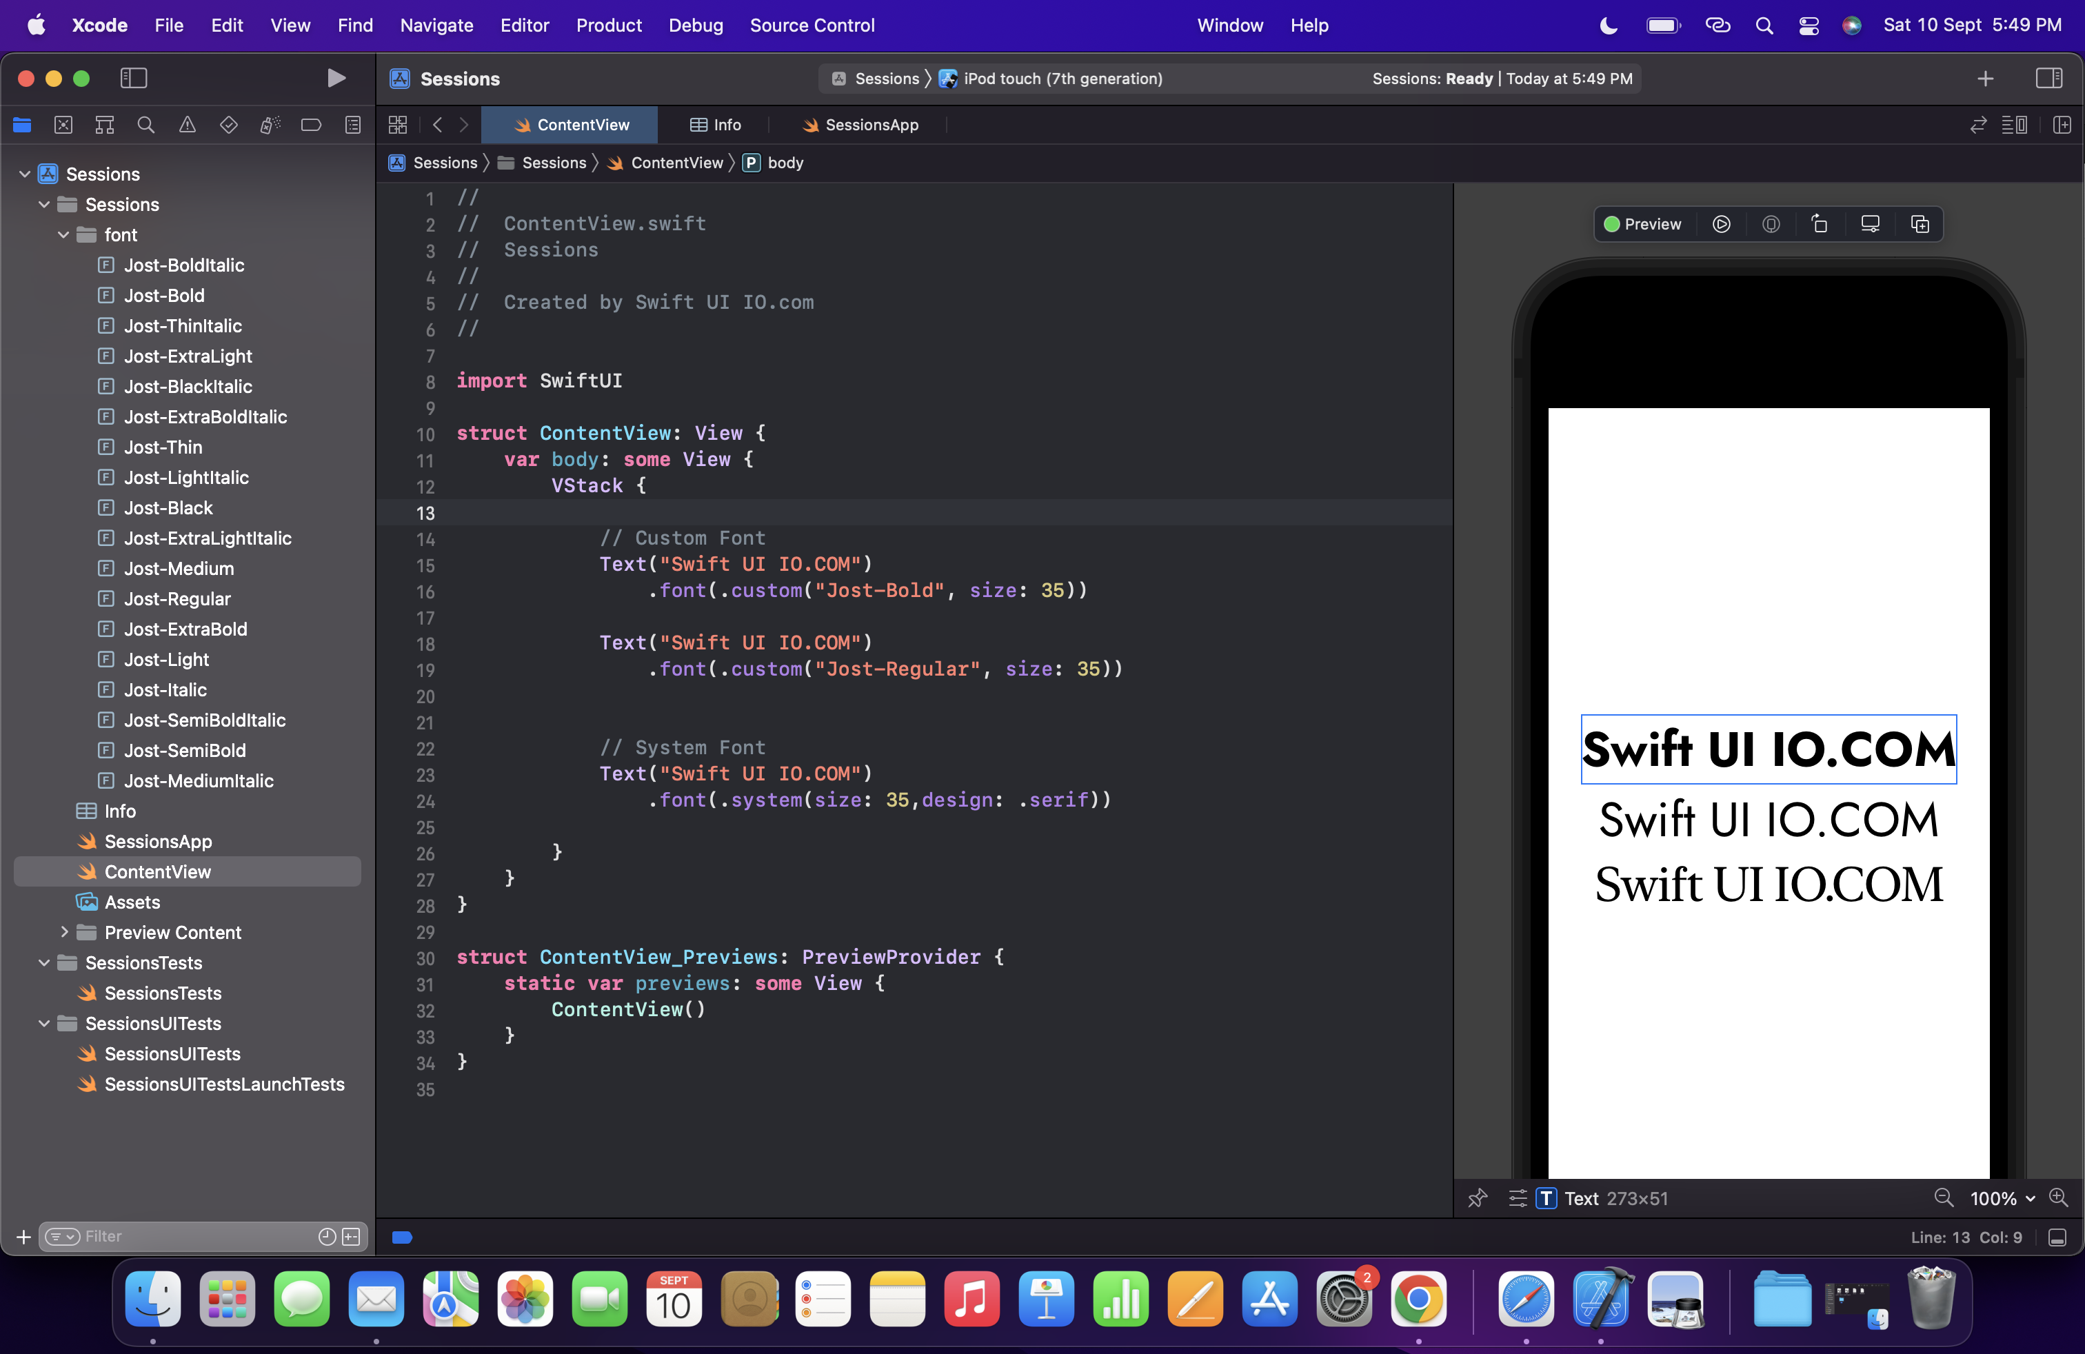The width and height of the screenshot is (2085, 1354).
Task: Switch to the SessionsApp editor tab
Action: click(860, 125)
